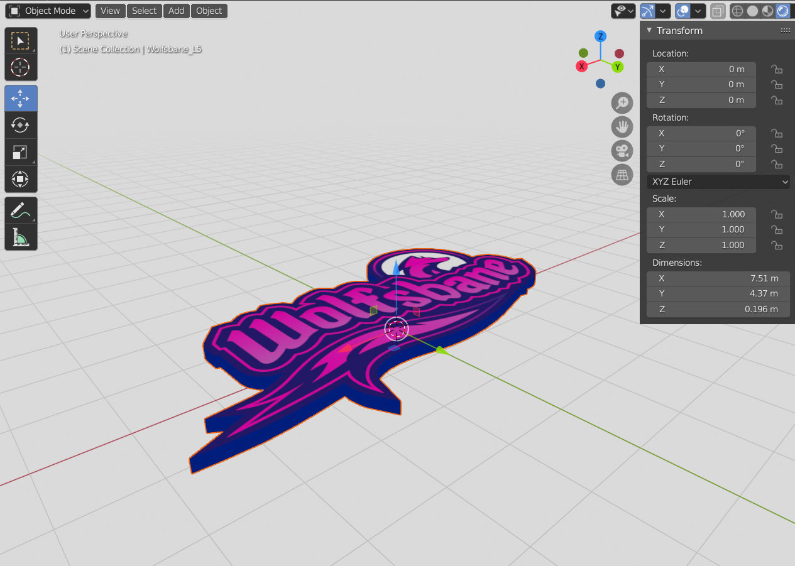This screenshot has width=795, height=566.
Task: Lock the Scale X value
Action: click(x=777, y=214)
